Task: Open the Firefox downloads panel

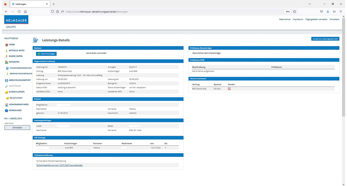Action: click(328, 11)
